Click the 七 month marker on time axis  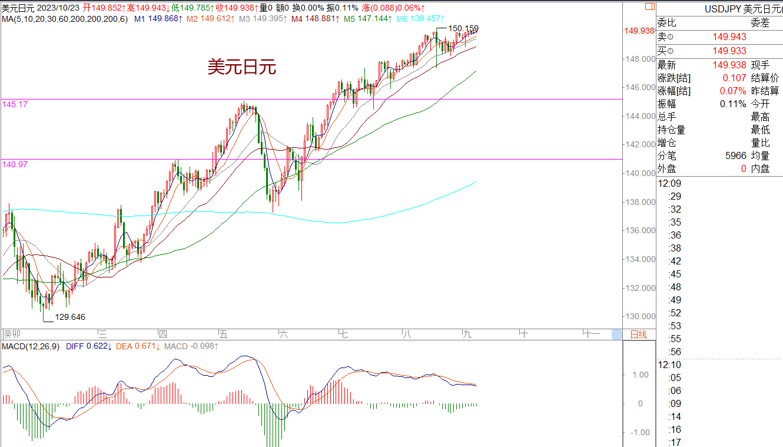pyautogui.click(x=344, y=334)
